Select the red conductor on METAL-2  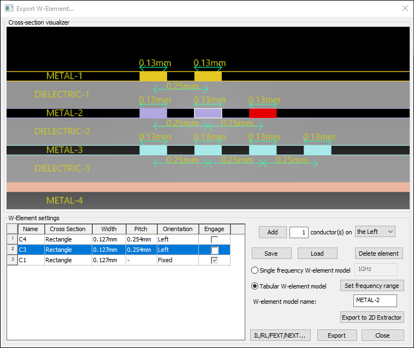point(263,113)
